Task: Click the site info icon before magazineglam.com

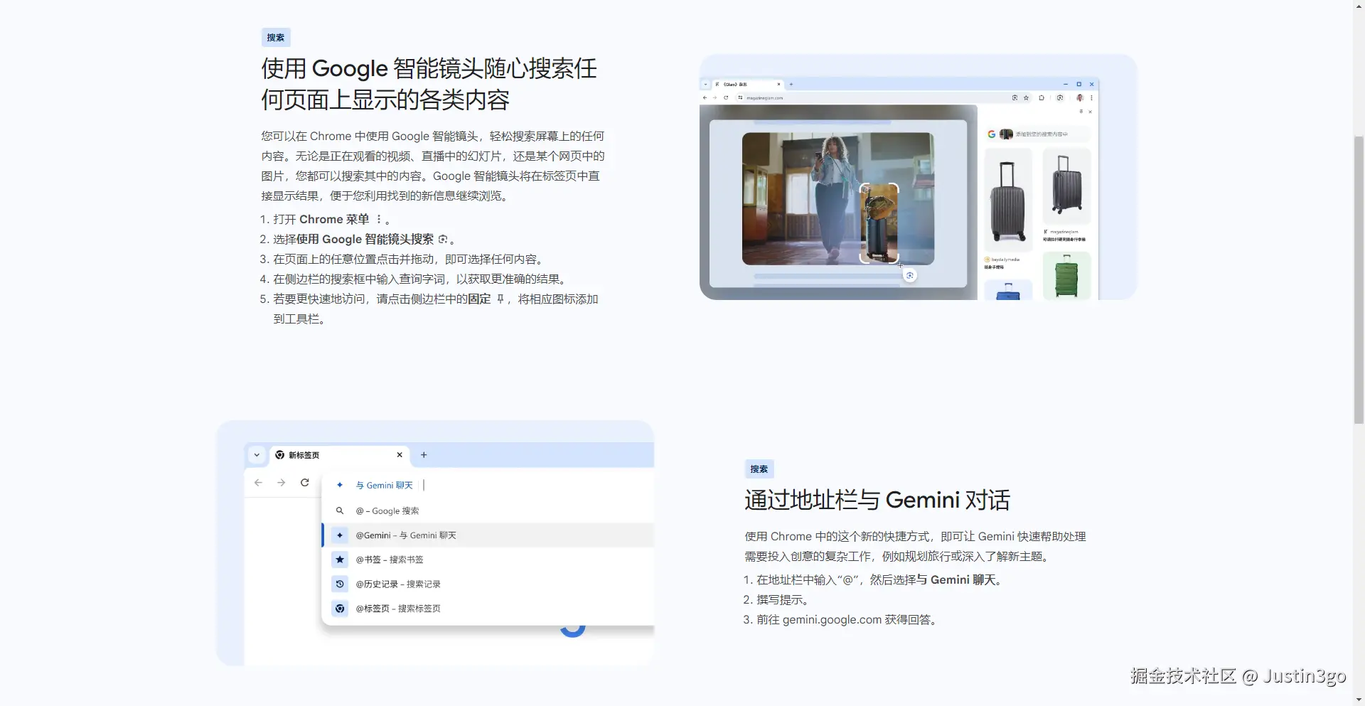Action: coord(740,97)
